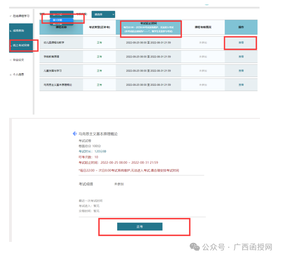The width and height of the screenshot is (281, 258).
Task: Click the 课程名称 column header
Action: point(61,27)
